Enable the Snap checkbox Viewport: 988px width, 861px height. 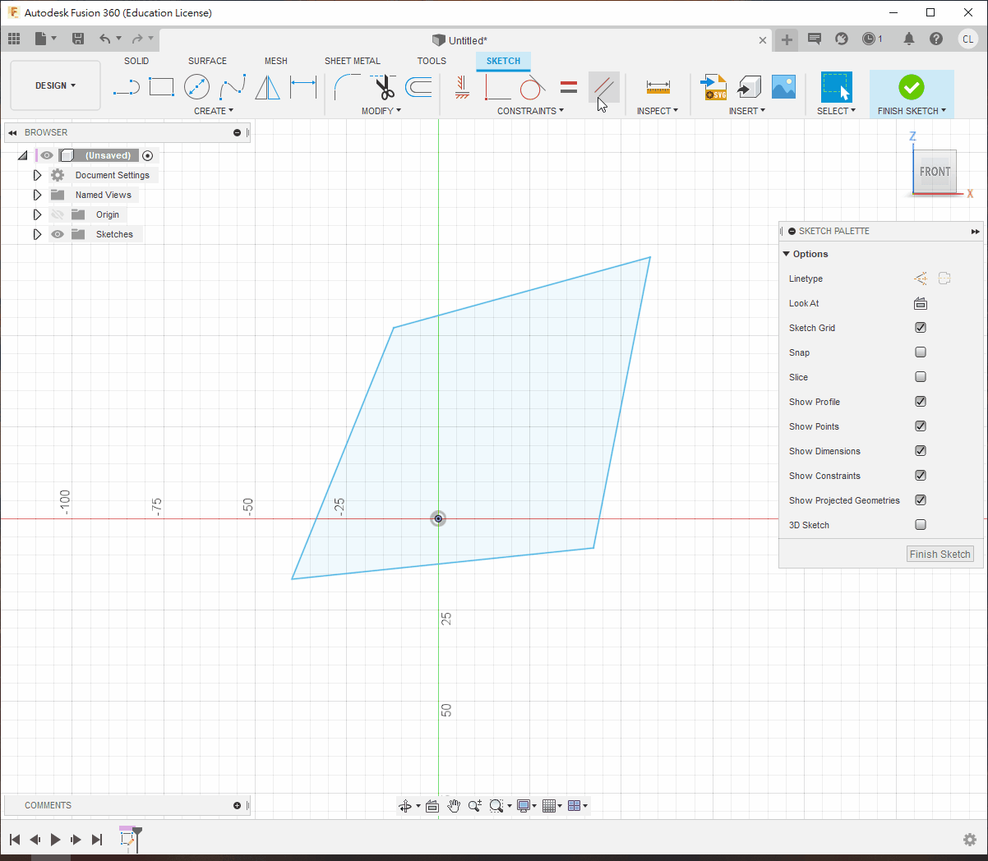(x=921, y=352)
